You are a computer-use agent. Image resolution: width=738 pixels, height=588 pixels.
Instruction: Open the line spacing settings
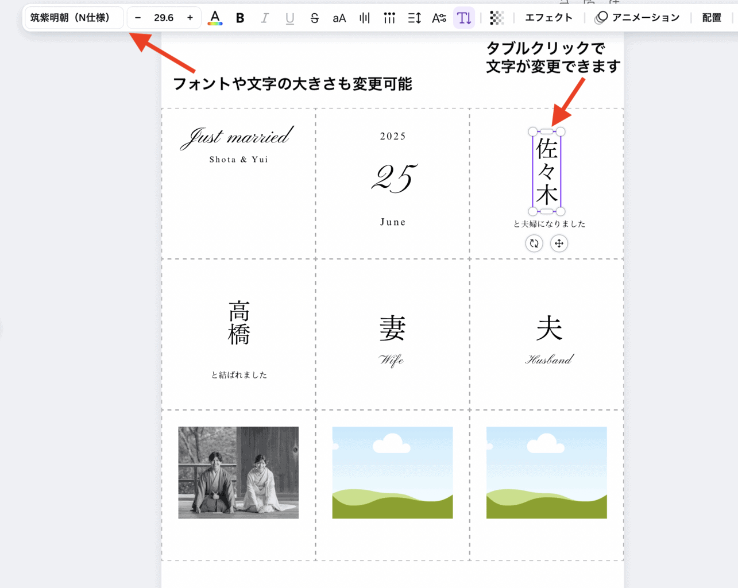414,18
